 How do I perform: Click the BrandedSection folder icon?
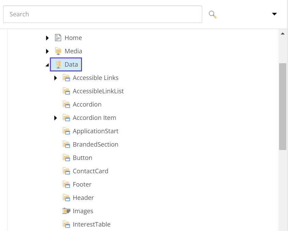(66, 144)
